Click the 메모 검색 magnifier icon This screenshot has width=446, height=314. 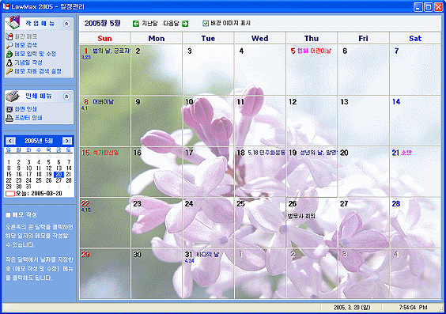coord(9,45)
